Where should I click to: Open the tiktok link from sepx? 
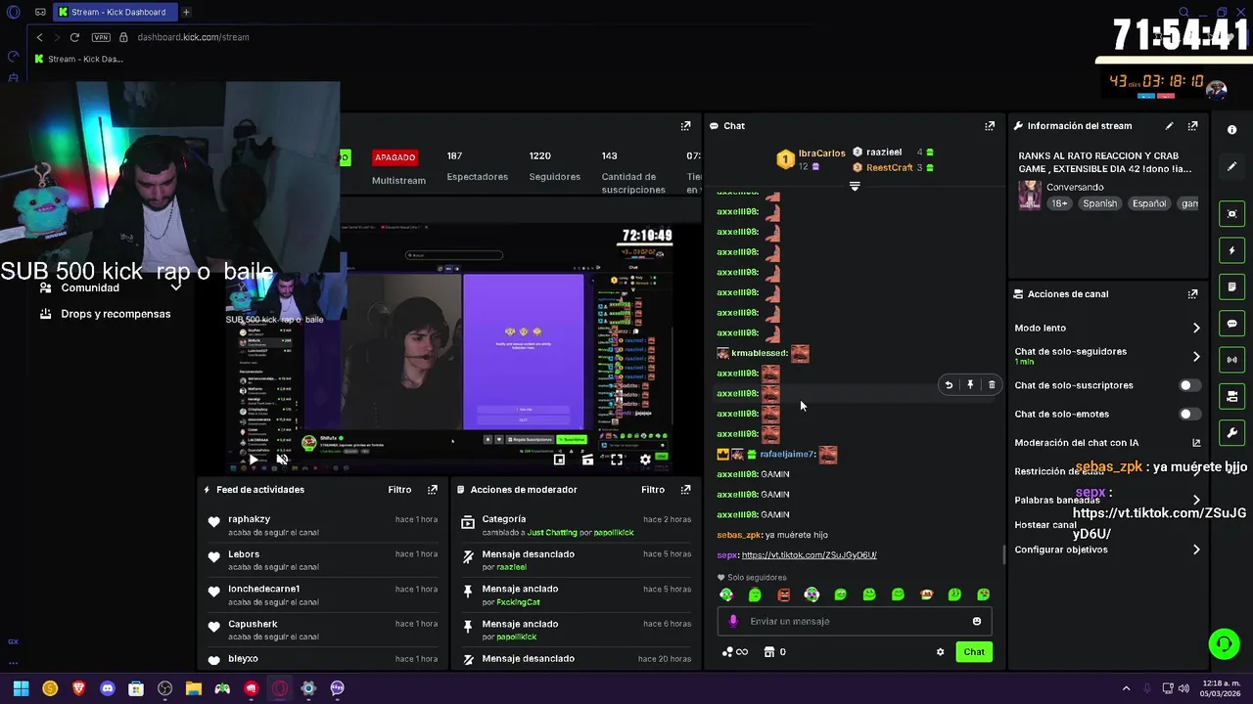(809, 555)
